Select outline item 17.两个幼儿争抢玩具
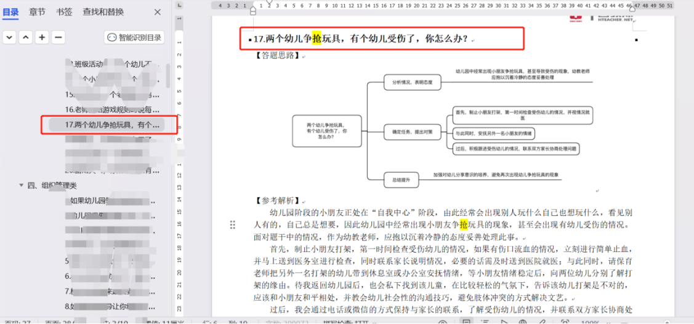The image size is (694, 324). (x=112, y=125)
